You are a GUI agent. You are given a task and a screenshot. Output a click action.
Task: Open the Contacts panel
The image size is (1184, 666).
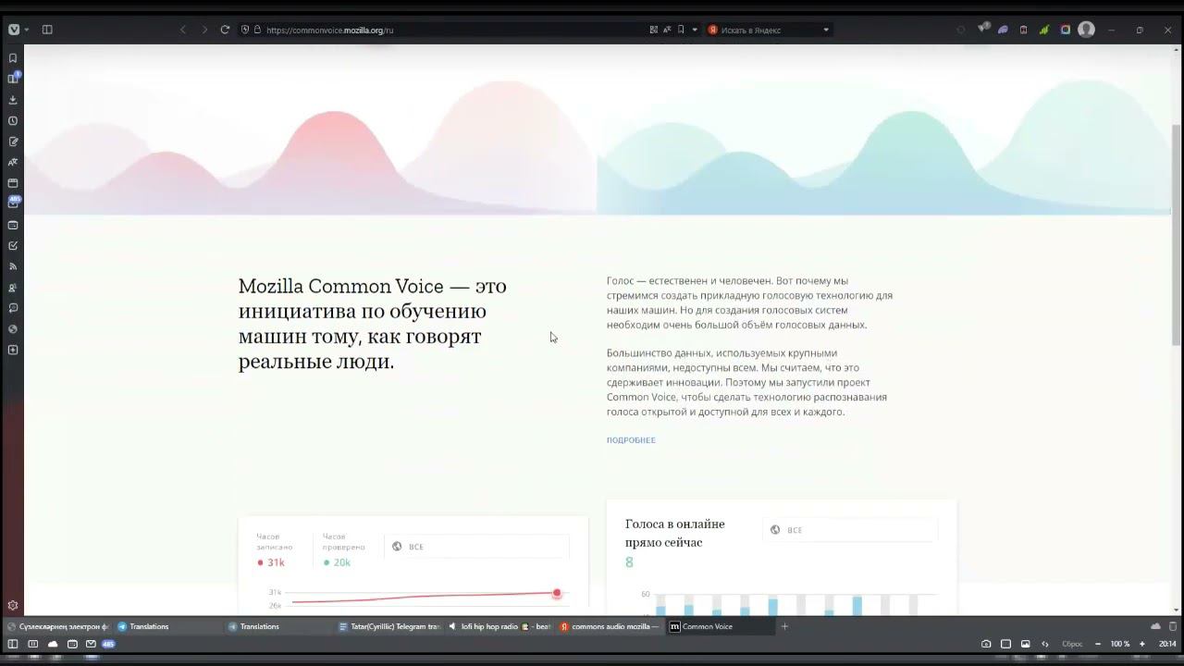coord(13,288)
